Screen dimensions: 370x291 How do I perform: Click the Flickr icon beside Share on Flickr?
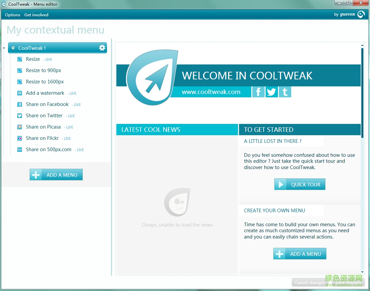[20, 138]
